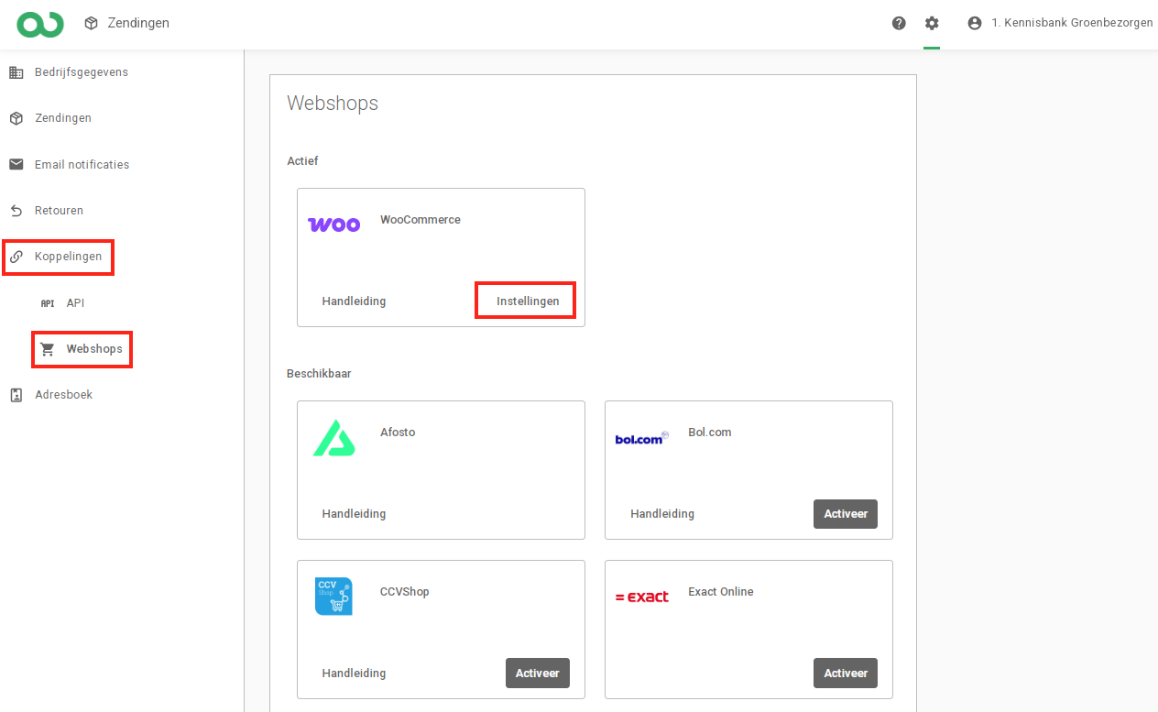Open WooCommerce Instellingen

pyautogui.click(x=527, y=301)
